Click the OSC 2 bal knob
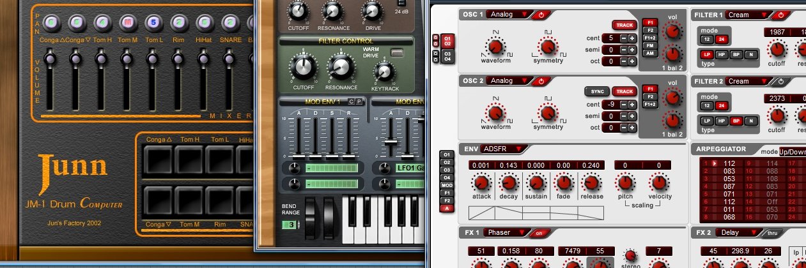Screen dimensions: 806x268 click(672, 121)
